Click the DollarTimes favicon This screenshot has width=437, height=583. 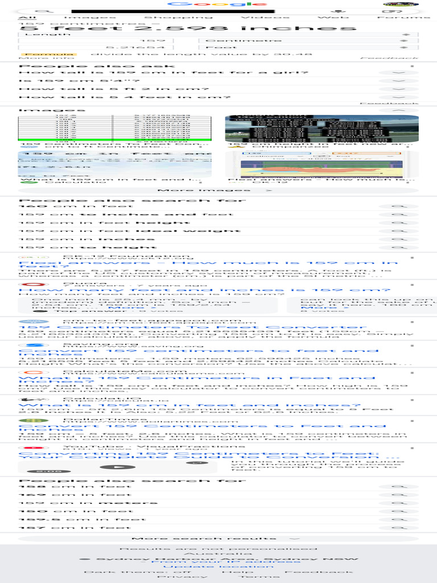click(x=34, y=421)
